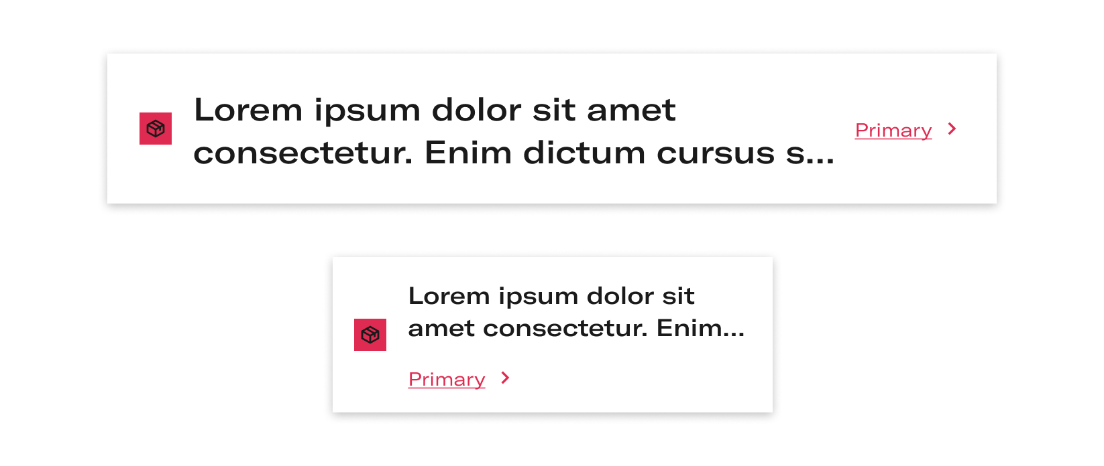1104x466 pixels.
Task: Click the red package icon in the wide card
Action: point(156,129)
